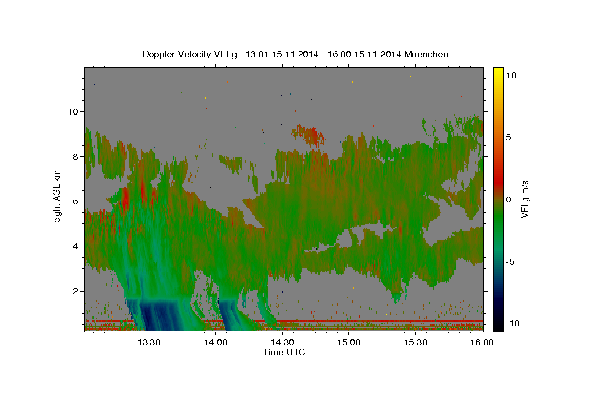Click the 'Muenchen' location in title
The height and width of the screenshot is (398, 598).
point(426,54)
